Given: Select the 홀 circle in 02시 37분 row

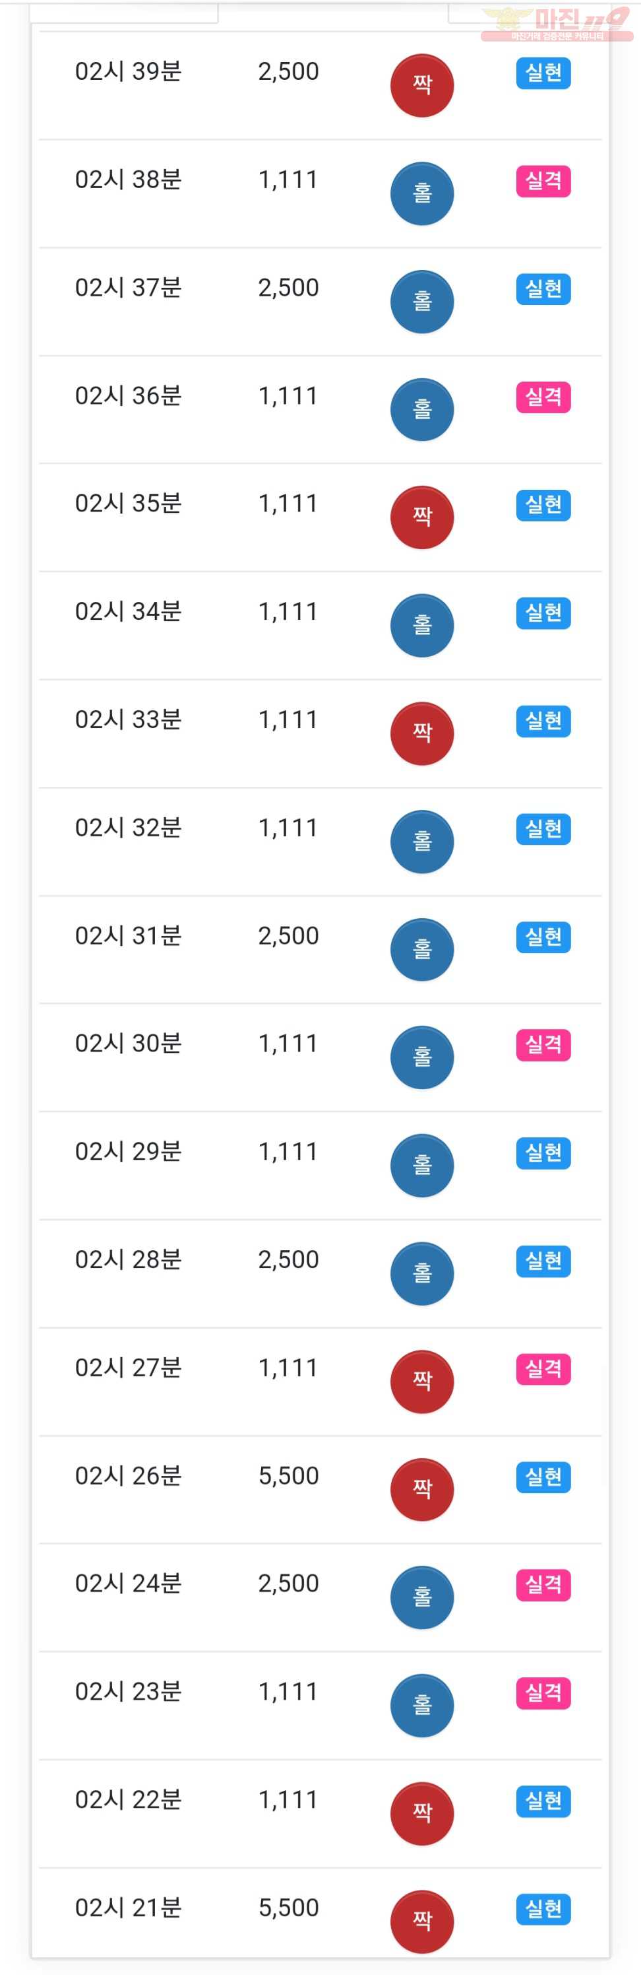Looking at the screenshot, I should [x=422, y=301].
